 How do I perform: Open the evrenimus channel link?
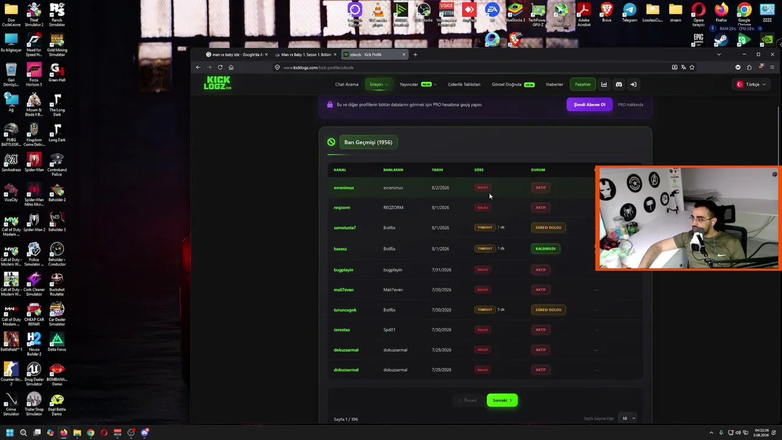pyautogui.click(x=344, y=188)
